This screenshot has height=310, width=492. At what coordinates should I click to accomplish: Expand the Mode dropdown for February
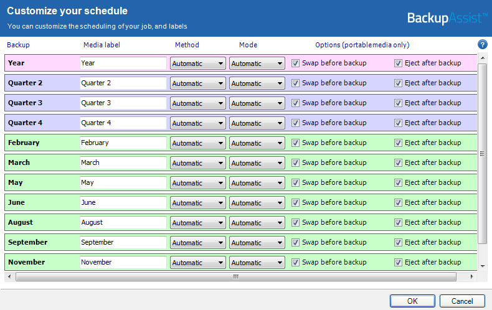(257, 143)
